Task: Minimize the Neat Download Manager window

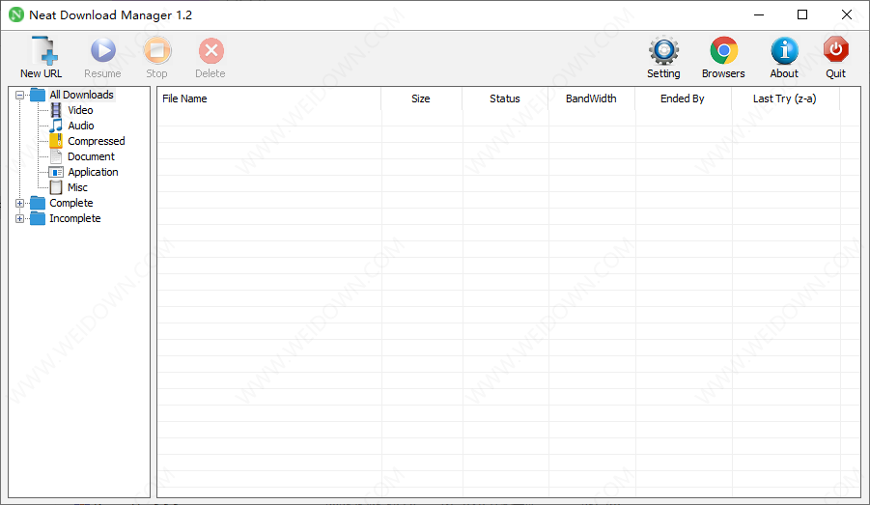Action: [759, 15]
